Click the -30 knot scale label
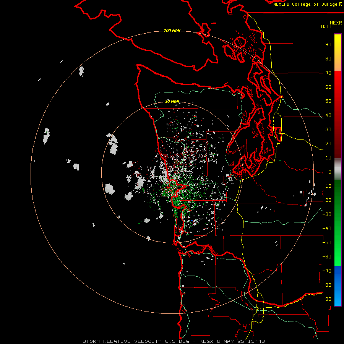The image size is (344, 344). (x=327, y=214)
